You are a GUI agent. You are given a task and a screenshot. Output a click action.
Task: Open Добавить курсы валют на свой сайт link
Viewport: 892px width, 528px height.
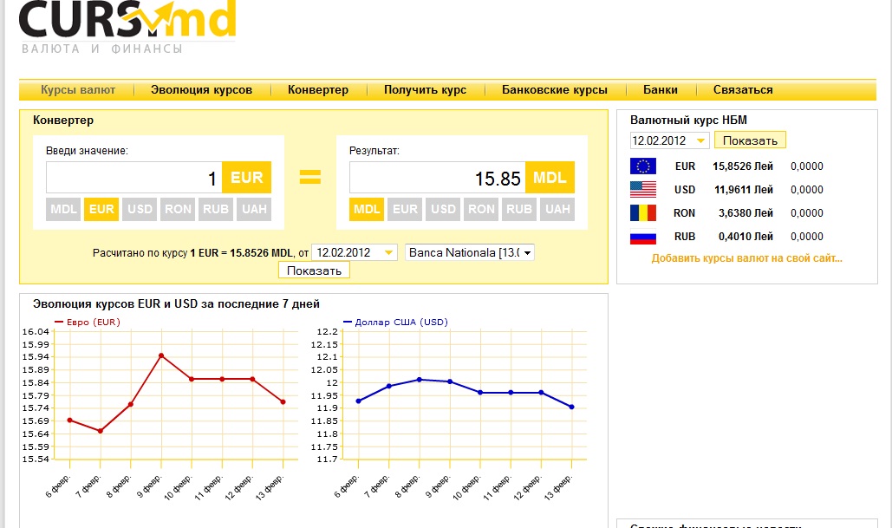click(746, 258)
